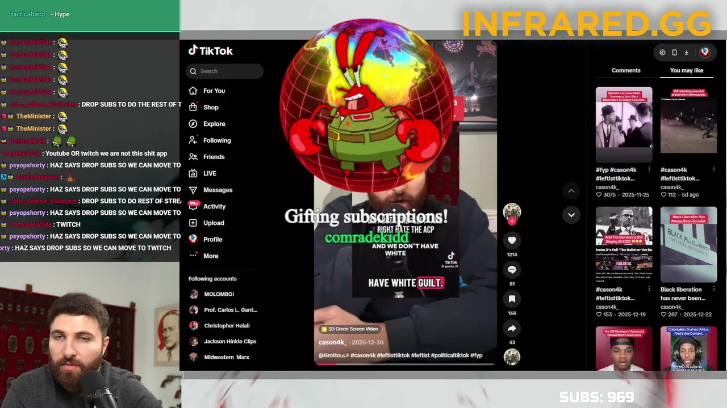Open the Following feed
Image resolution: width=727 pixels, height=408 pixels.
coord(217,140)
